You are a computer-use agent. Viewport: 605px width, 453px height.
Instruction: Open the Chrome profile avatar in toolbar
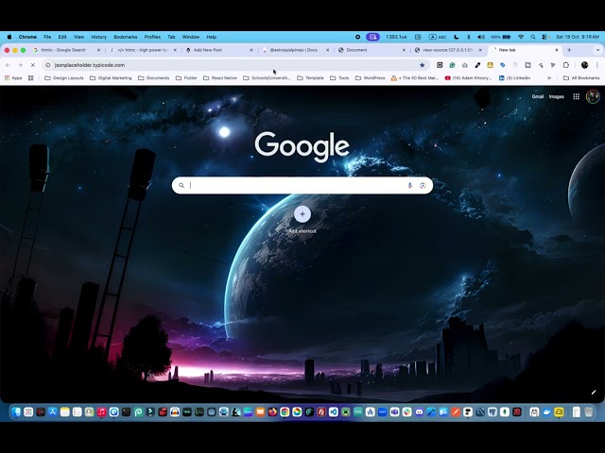tap(584, 65)
